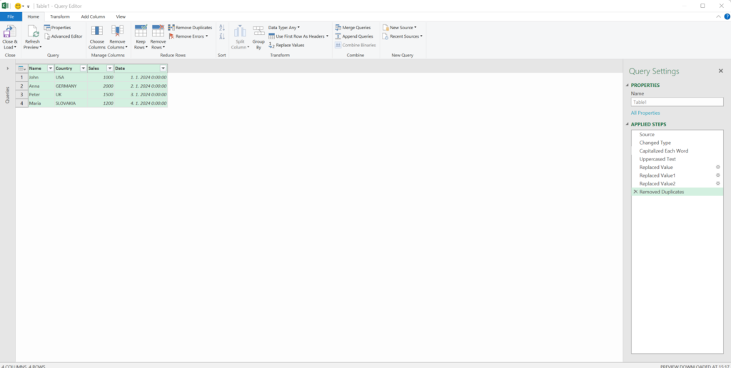Expand the Queries pane arrow
The image size is (731, 368).
tap(7, 68)
